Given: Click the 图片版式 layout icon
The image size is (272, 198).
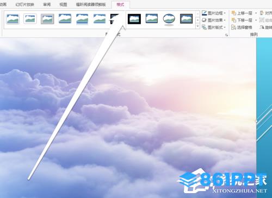Looking at the screenshot, I should 204,27.
